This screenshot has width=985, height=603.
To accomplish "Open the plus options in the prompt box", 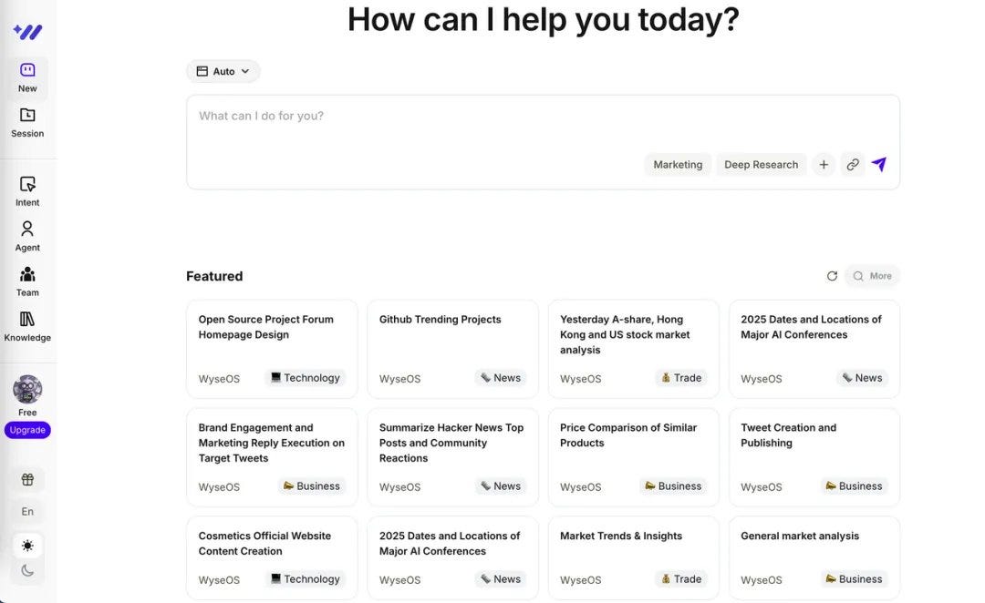I will tap(823, 164).
